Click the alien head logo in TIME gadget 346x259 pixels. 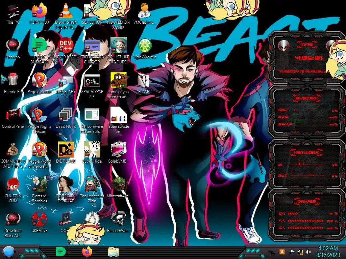point(283,46)
